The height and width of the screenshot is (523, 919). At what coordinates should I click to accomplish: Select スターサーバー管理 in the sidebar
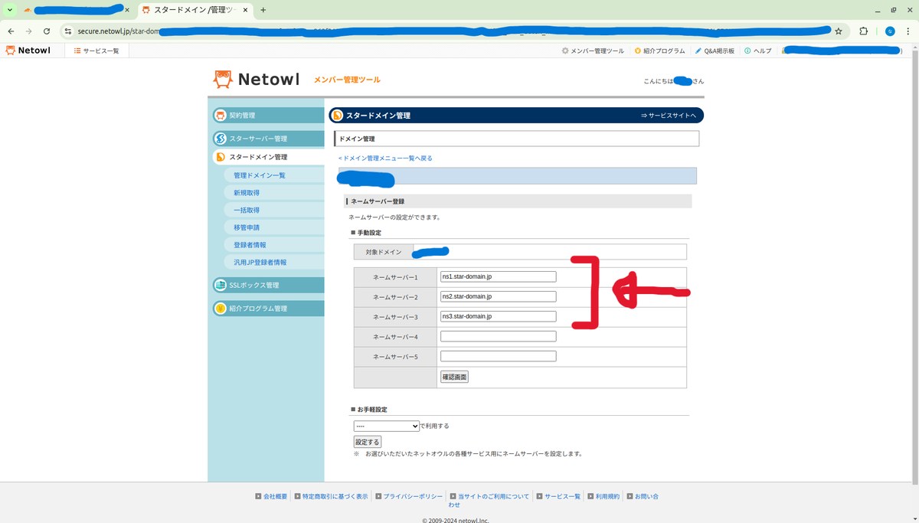[x=268, y=139]
